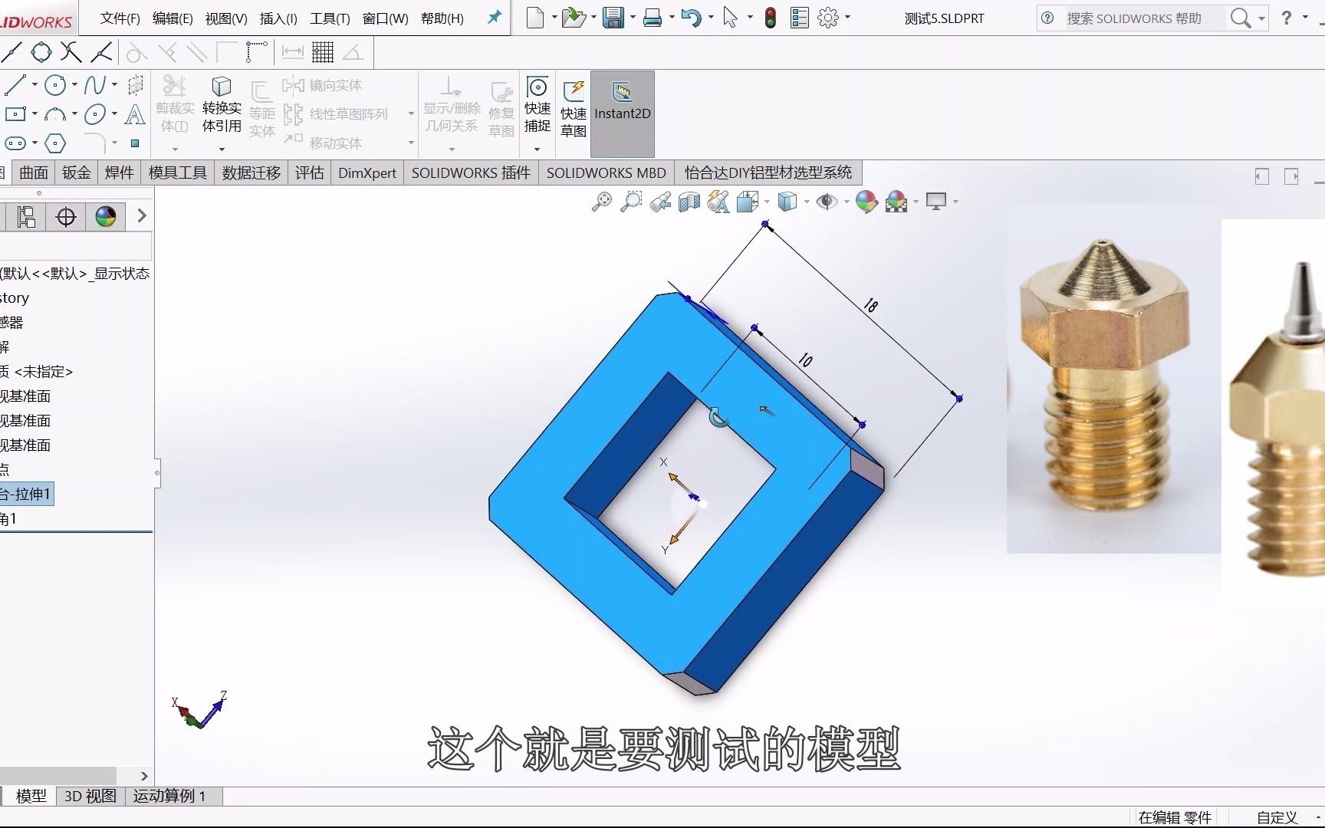Click the Edit Appearance colored-sphere icon

(865, 202)
